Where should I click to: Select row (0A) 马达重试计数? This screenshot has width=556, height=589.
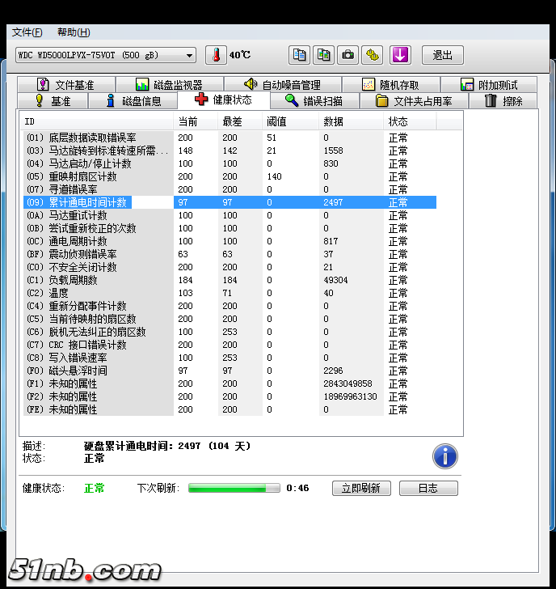pyautogui.click(x=230, y=215)
